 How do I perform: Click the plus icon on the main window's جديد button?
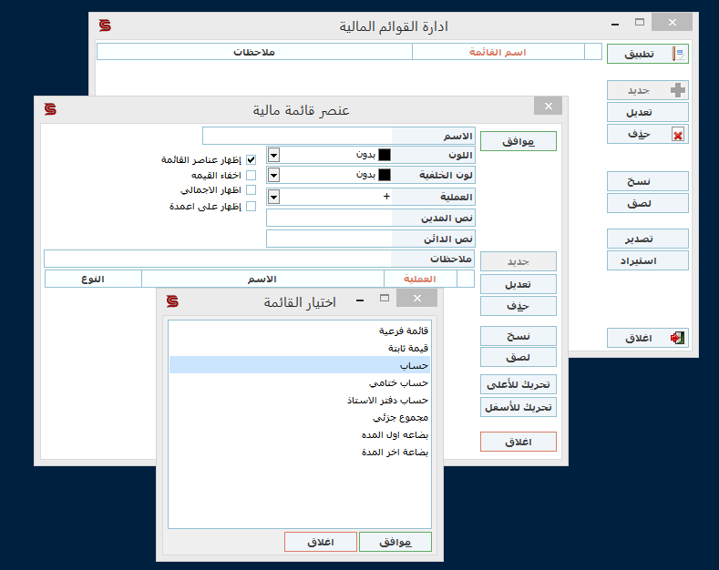point(677,90)
